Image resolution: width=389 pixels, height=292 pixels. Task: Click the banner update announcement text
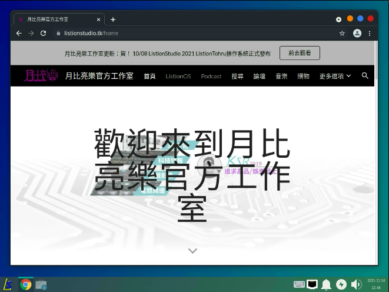point(168,54)
